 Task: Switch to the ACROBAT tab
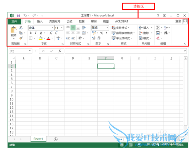121,21
